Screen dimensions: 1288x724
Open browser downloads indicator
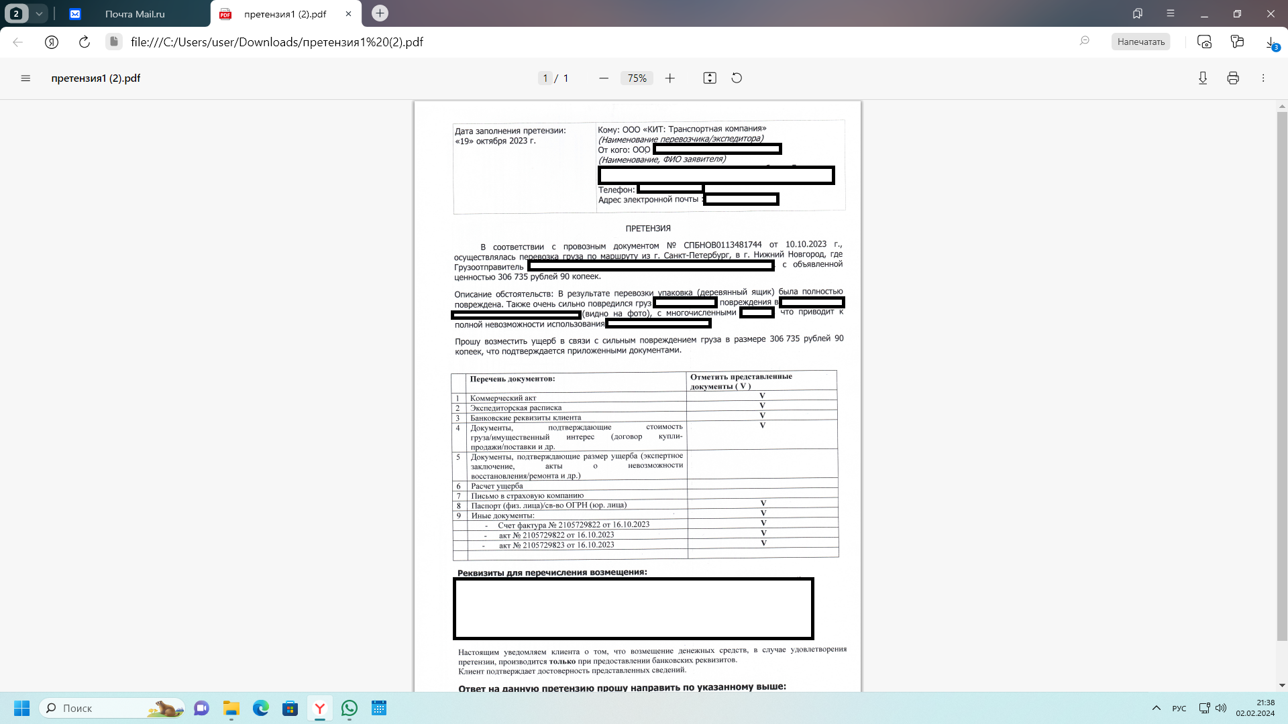tap(1271, 42)
